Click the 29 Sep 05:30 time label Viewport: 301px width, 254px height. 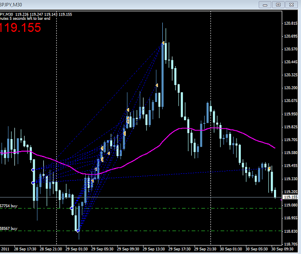click(102, 249)
